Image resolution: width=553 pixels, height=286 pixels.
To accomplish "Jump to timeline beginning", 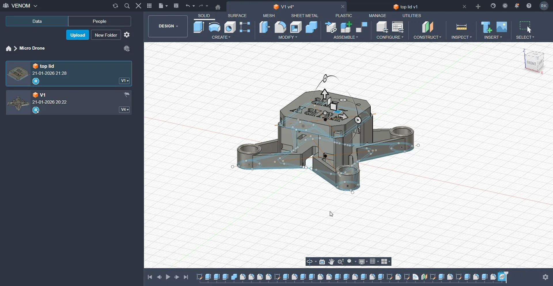I will [150, 277].
